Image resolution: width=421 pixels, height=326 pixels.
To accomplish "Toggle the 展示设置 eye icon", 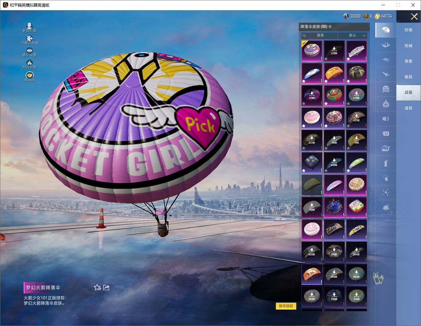I will pos(30,50).
